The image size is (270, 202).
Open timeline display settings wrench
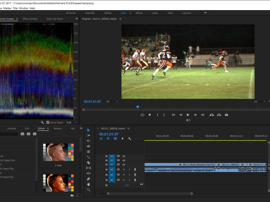130,138
